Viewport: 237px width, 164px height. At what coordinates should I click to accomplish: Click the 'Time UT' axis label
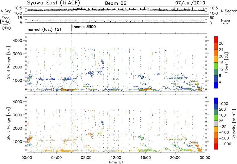[116, 162]
